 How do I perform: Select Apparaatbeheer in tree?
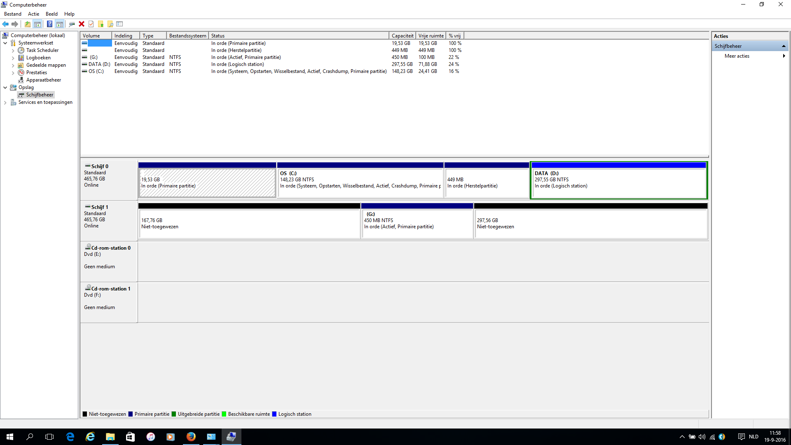pos(44,80)
